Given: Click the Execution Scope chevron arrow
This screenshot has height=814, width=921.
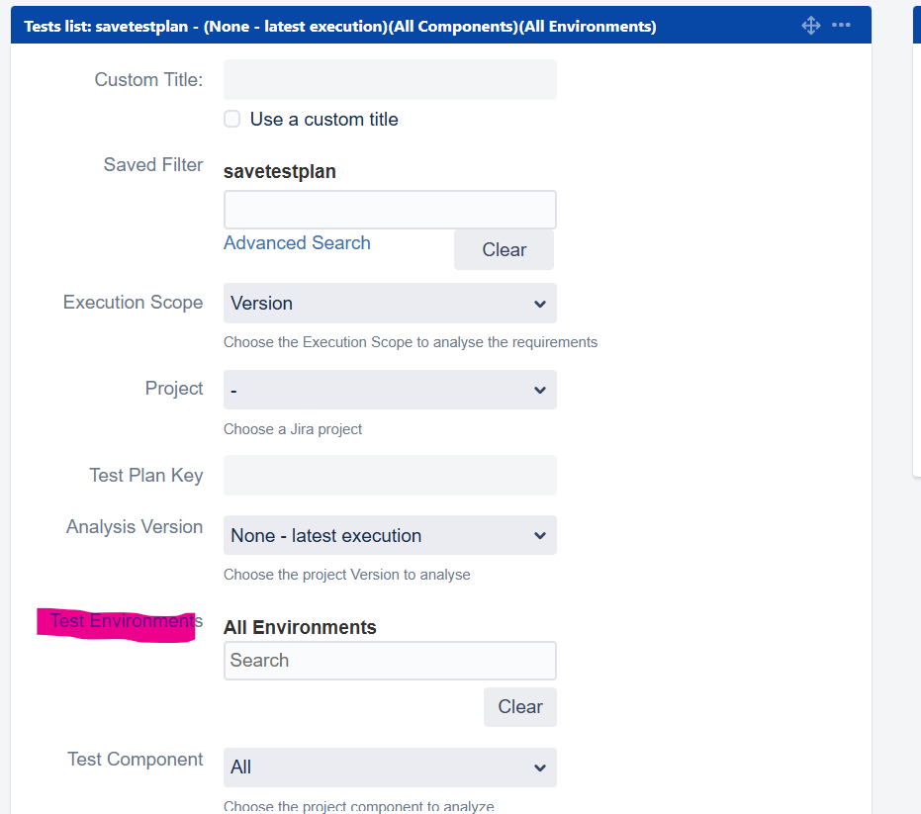Looking at the screenshot, I should pos(540,304).
